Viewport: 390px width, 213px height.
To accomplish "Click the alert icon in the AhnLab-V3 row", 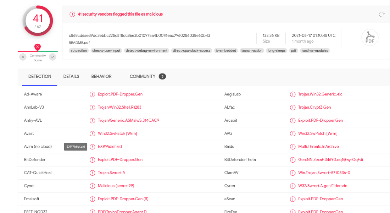I will pos(92,107).
